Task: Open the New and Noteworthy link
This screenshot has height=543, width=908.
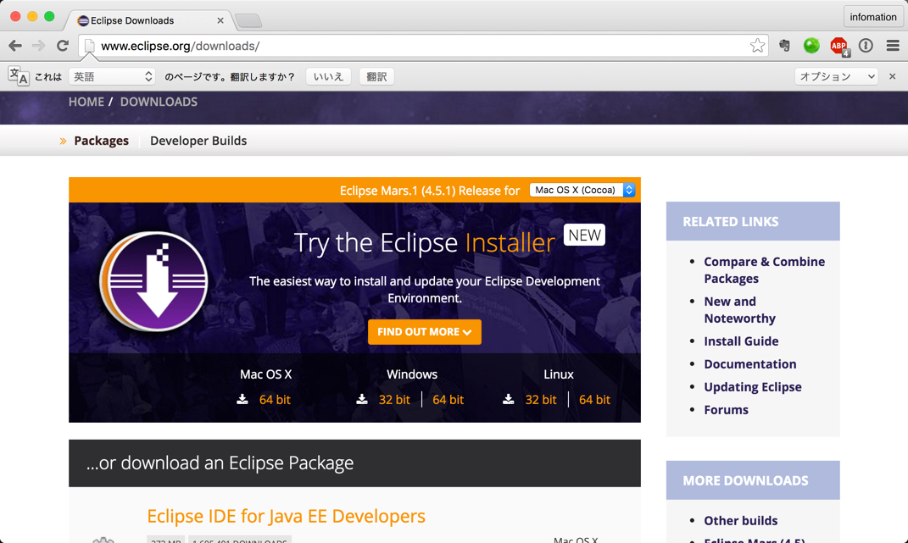Action: (x=739, y=310)
